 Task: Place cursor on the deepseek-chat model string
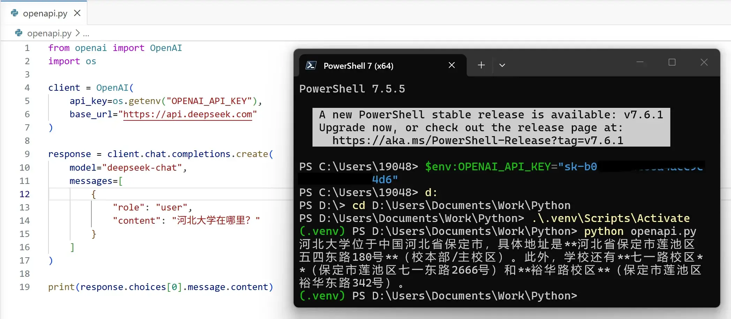pos(142,168)
